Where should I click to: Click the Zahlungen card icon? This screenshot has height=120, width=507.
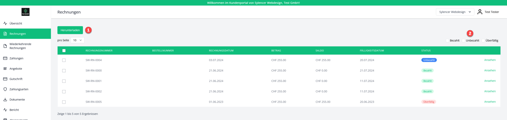point(5,58)
